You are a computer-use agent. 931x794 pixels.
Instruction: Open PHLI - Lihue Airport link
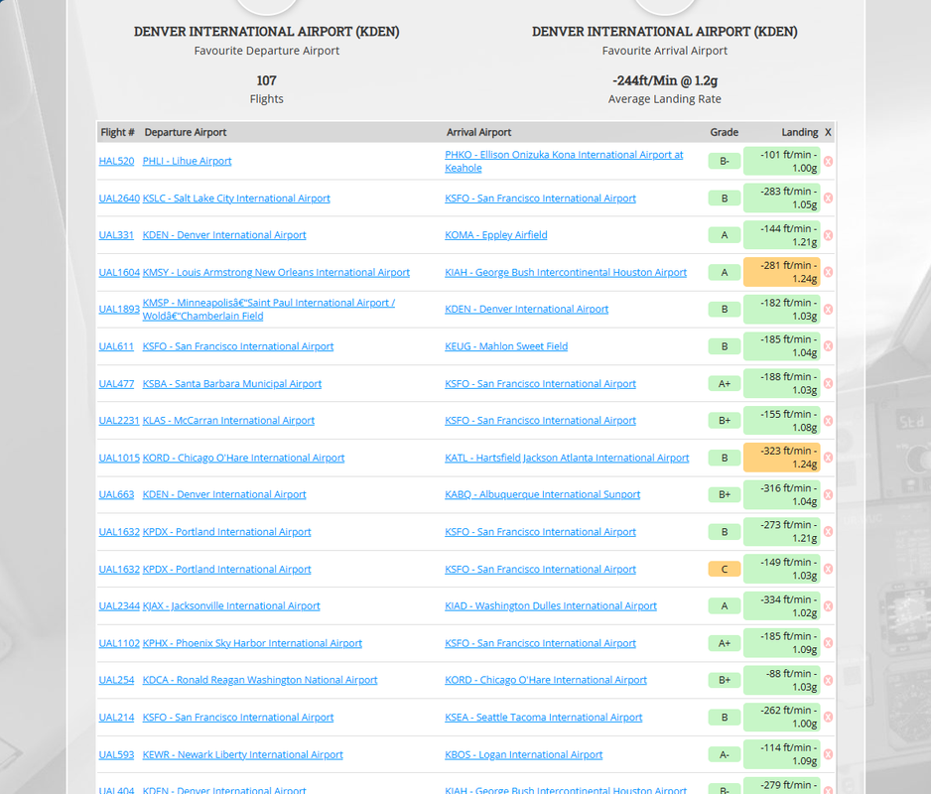pos(187,161)
